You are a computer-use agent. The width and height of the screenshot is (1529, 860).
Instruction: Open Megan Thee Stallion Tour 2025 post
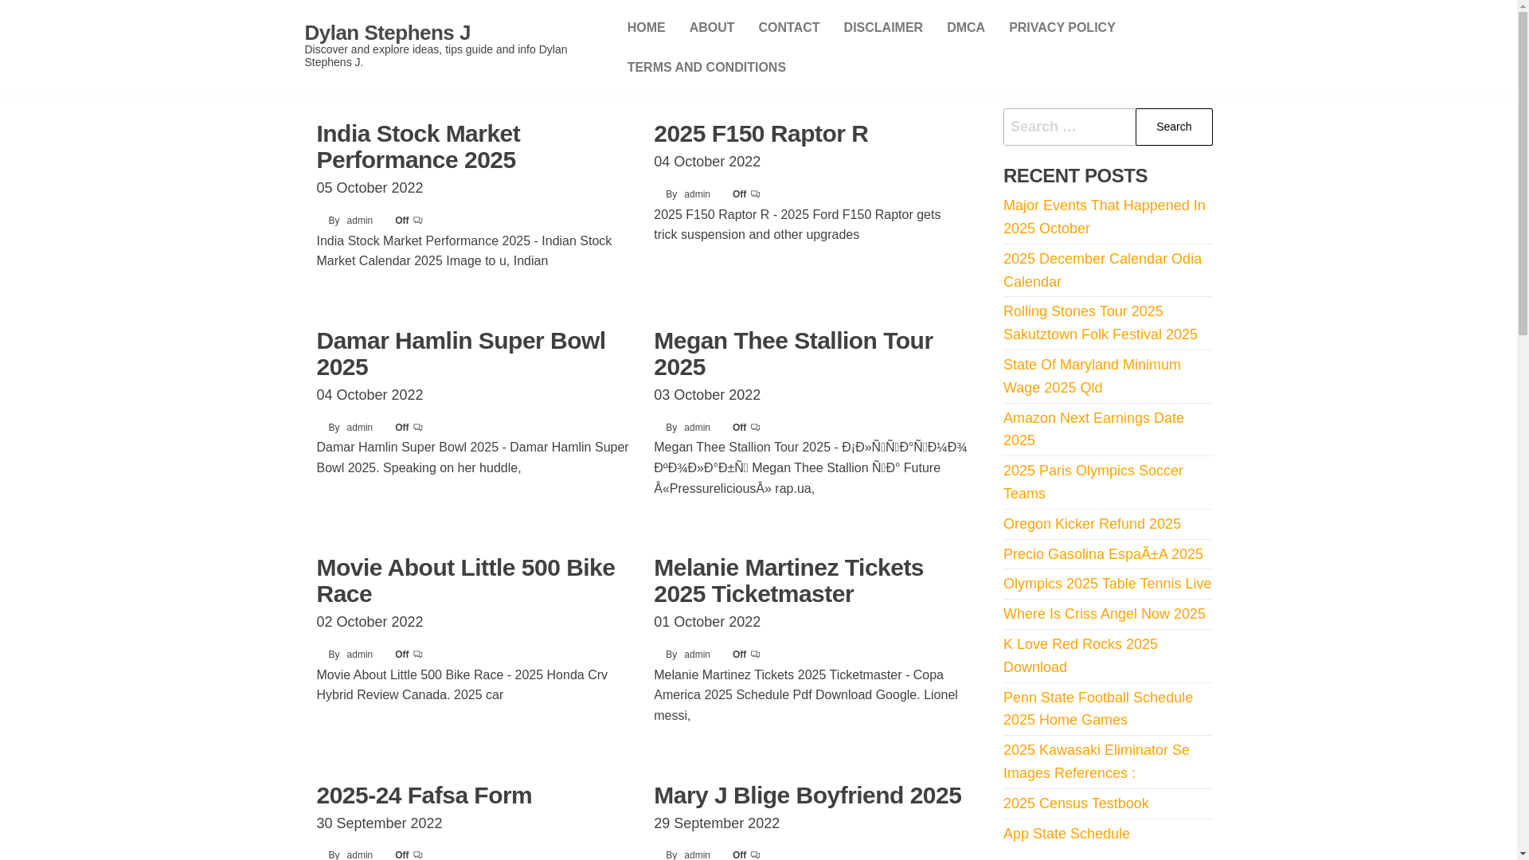(x=793, y=354)
